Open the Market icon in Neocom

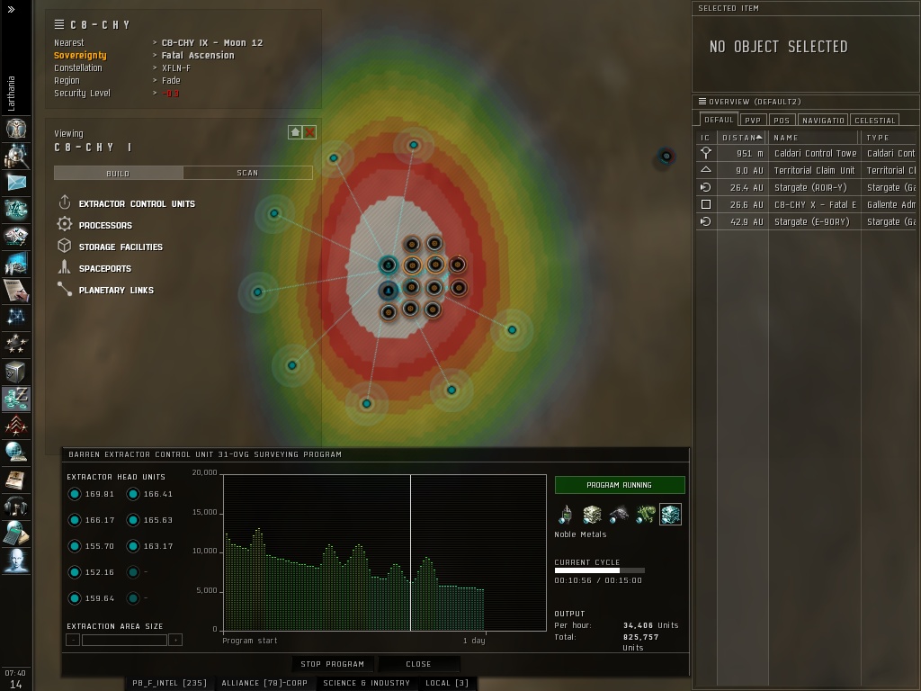coord(16,237)
